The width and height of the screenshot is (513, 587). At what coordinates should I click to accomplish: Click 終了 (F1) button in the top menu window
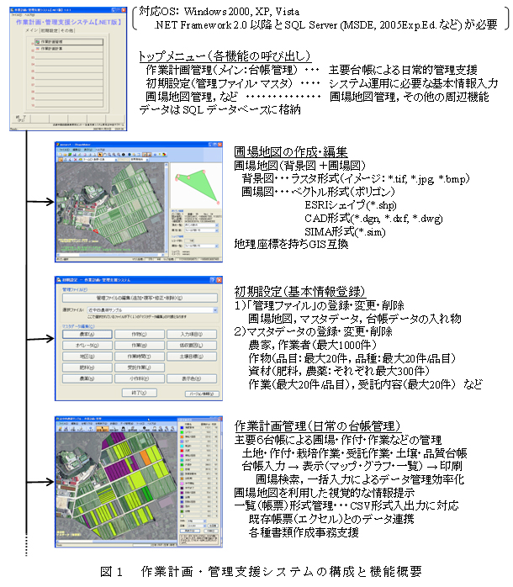click(x=21, y=119)
